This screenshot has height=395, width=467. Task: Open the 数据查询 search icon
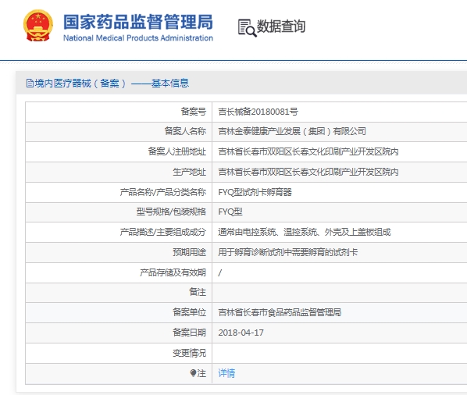click(x=247, y=28)
